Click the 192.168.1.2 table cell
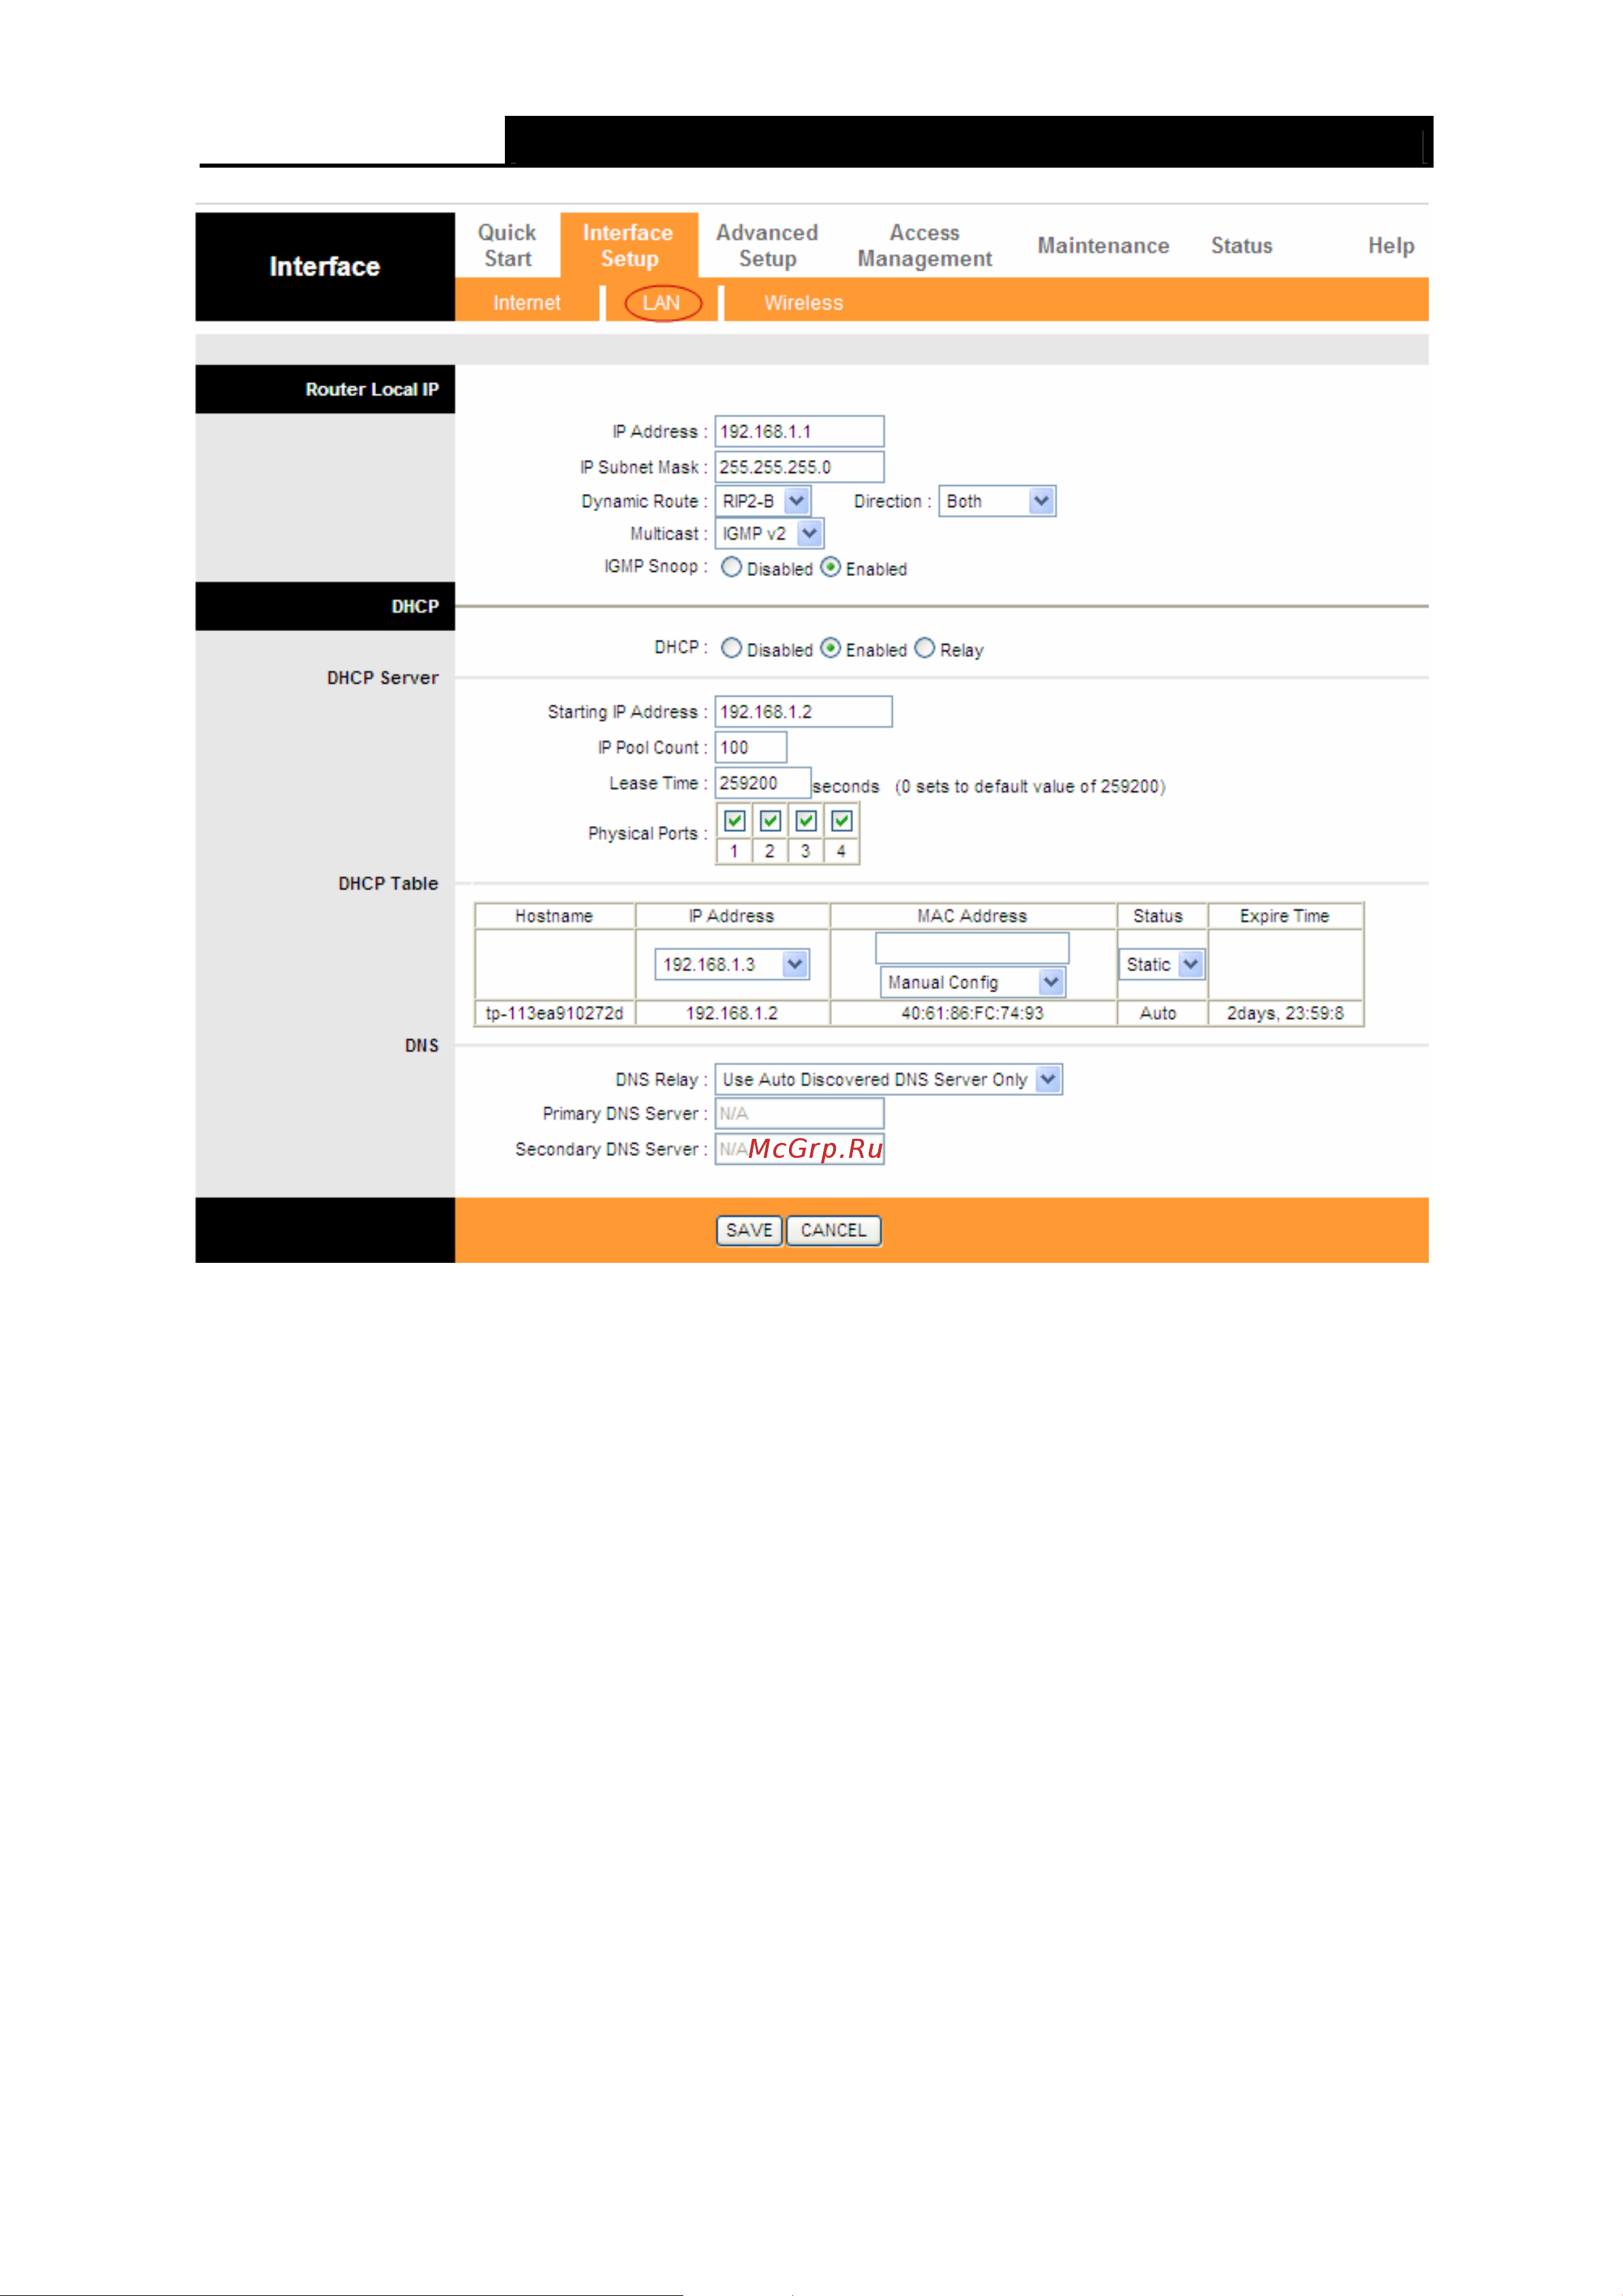The image size is (1623, 2296). (x=732, y=1013)
